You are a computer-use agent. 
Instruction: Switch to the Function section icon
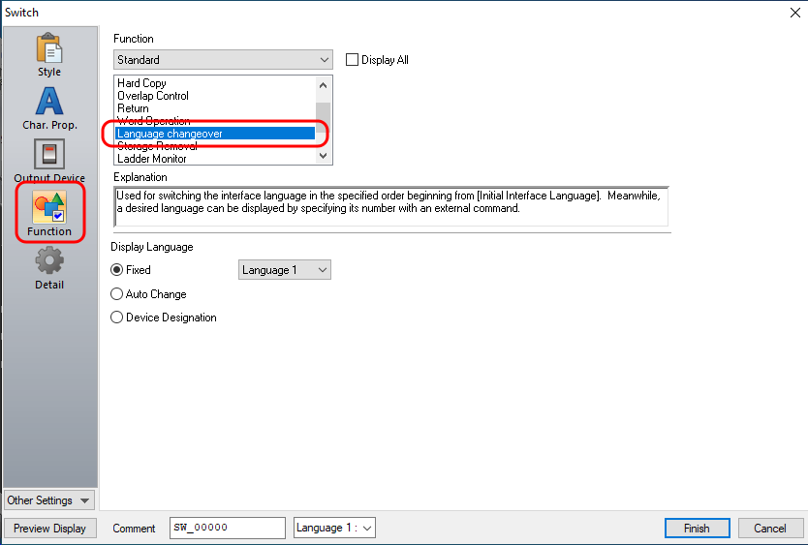(48, 209)
